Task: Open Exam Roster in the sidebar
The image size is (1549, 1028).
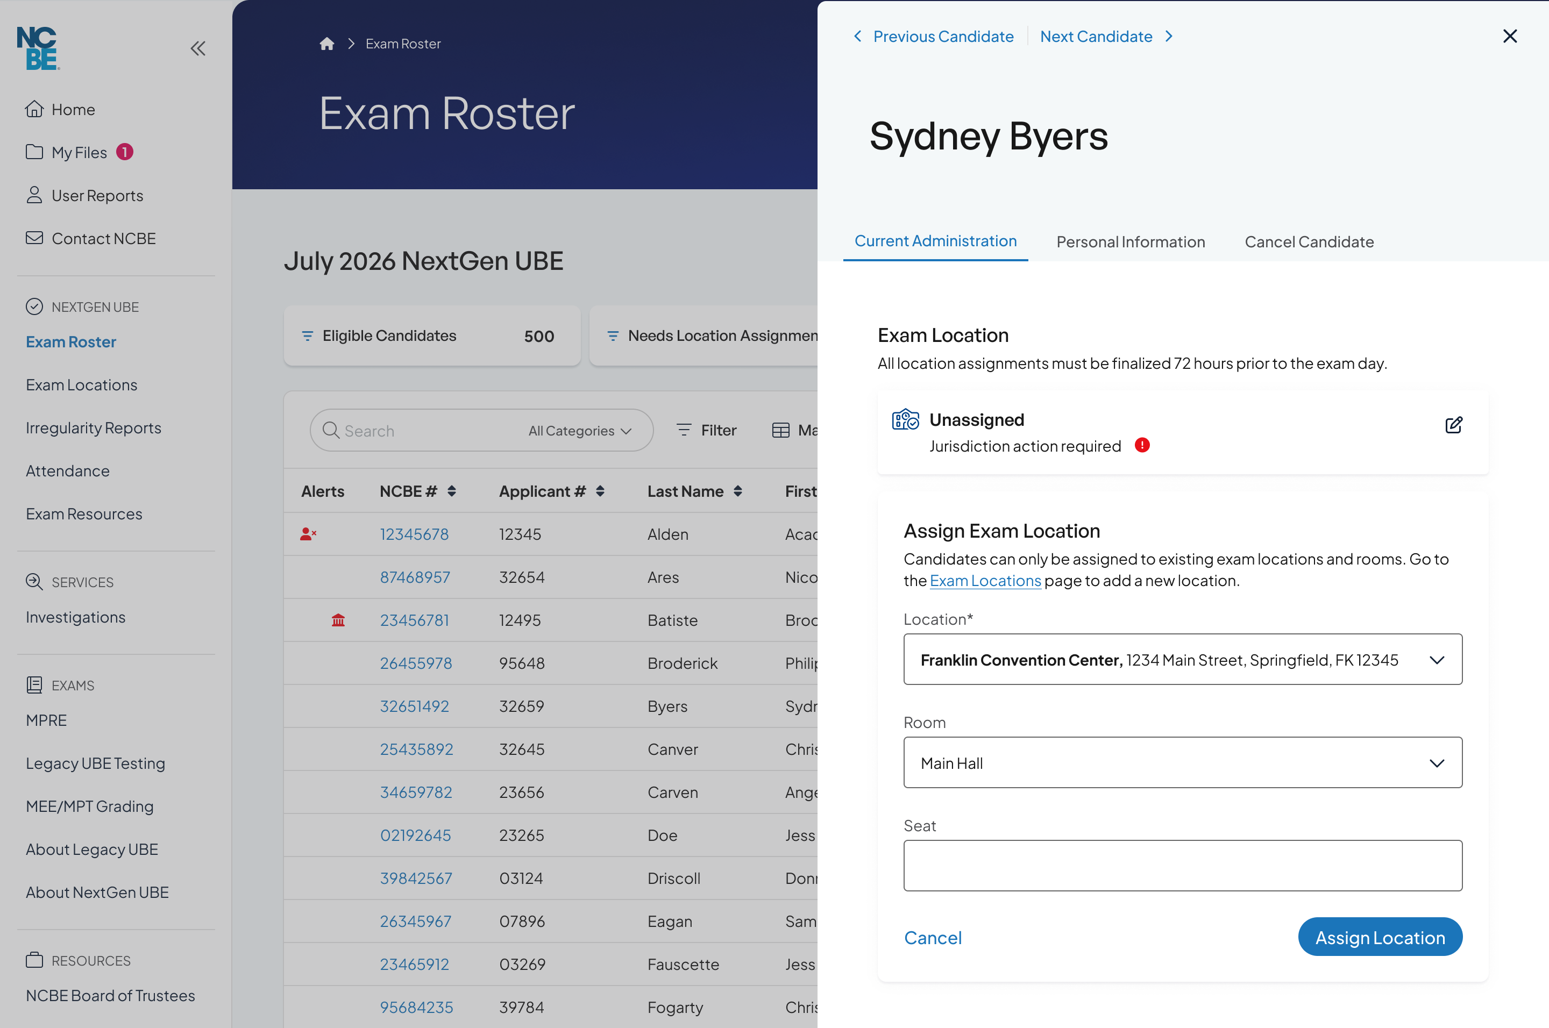Action: (x=71, y=341)
